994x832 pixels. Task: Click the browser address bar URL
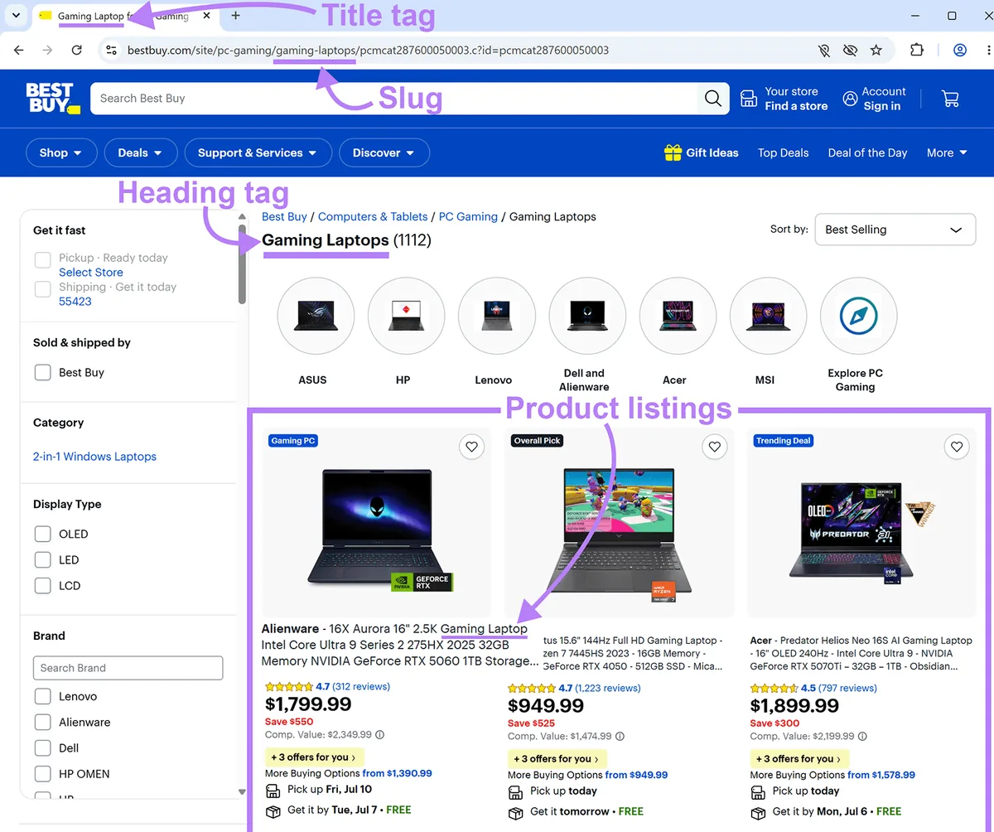pyautogui.click(x=368, y=51)
